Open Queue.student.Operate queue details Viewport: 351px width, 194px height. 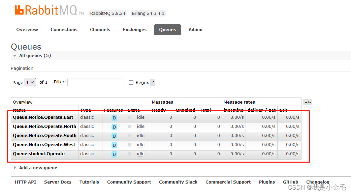tap(39, 154)
